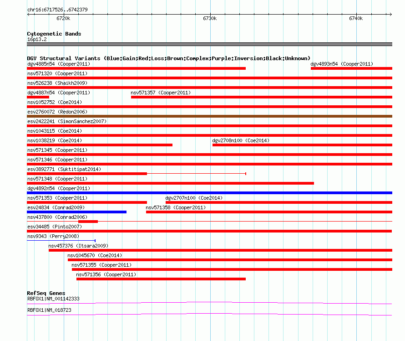This screenshot has width=405, height=341.
Task: Open esv34485 (Pinto2007) label
Action: (55, 227)
